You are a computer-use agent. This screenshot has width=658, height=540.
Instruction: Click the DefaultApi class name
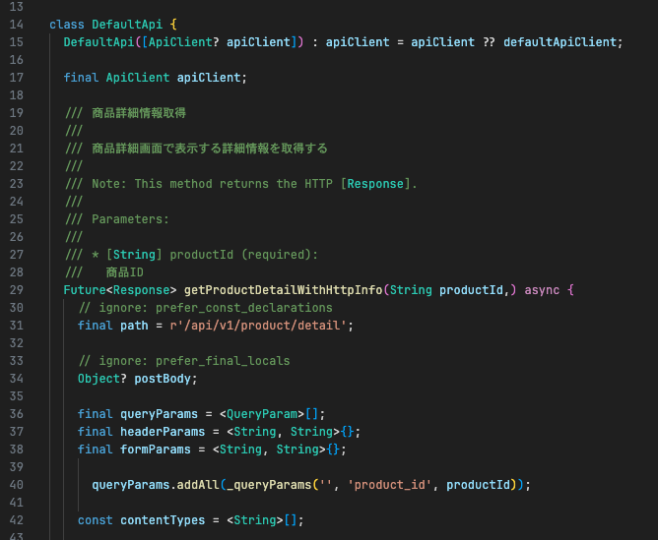[127, 25]
